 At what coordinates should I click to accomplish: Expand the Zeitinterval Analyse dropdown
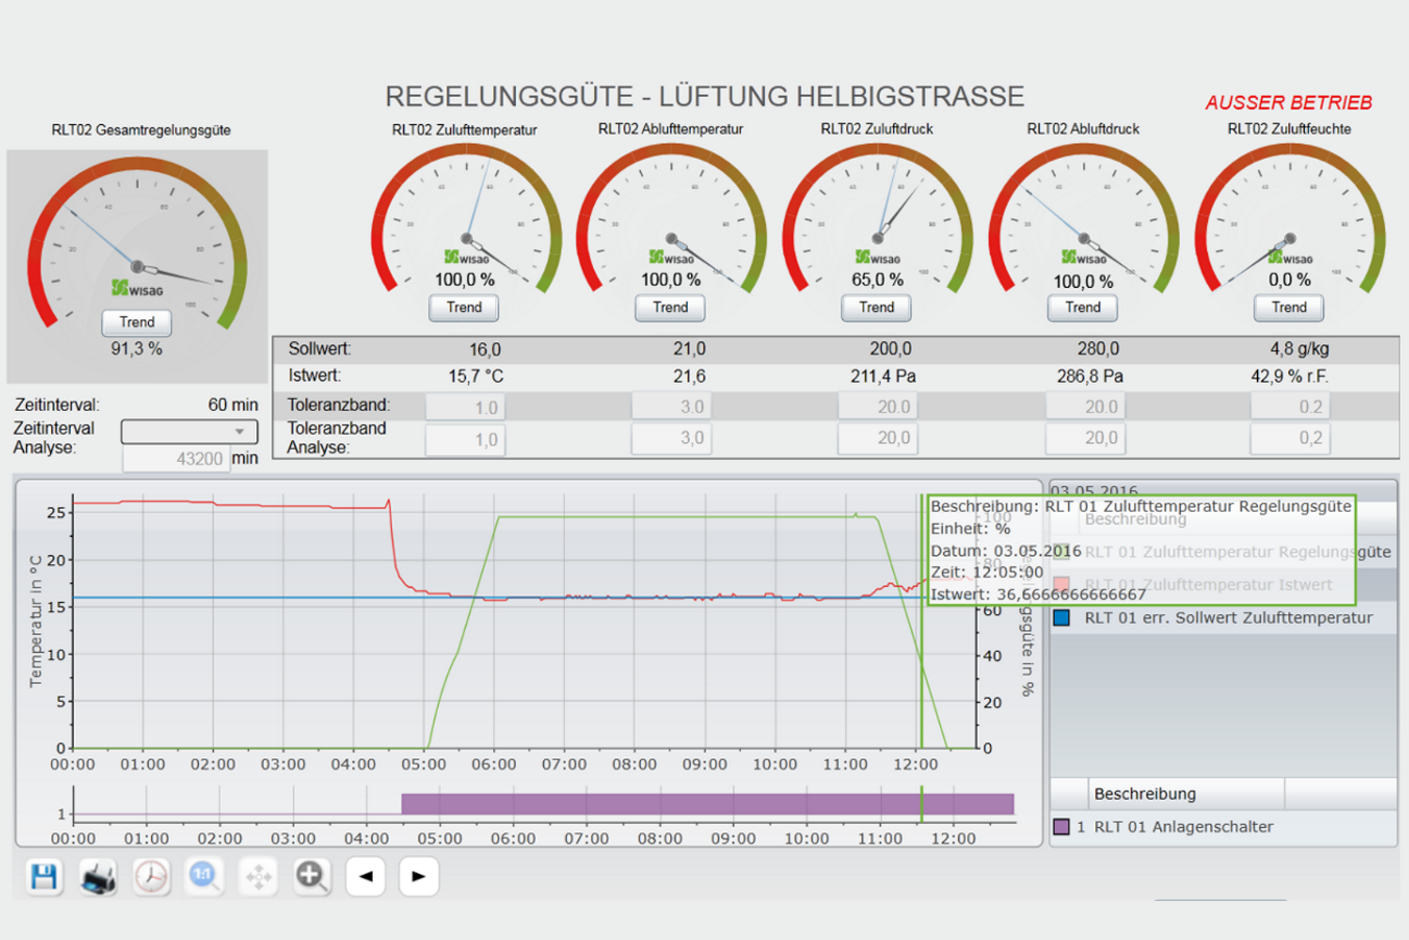pyautogui.click(x=189, y=431)
